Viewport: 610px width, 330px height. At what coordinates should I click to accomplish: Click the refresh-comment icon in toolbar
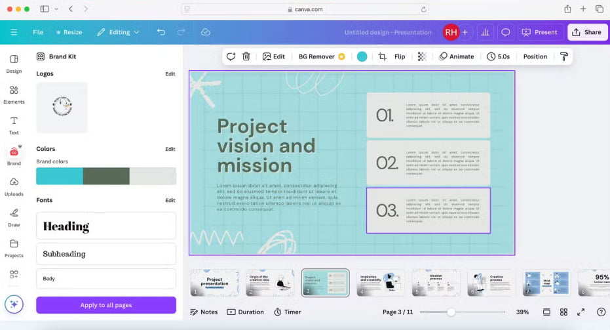[231, 56]
